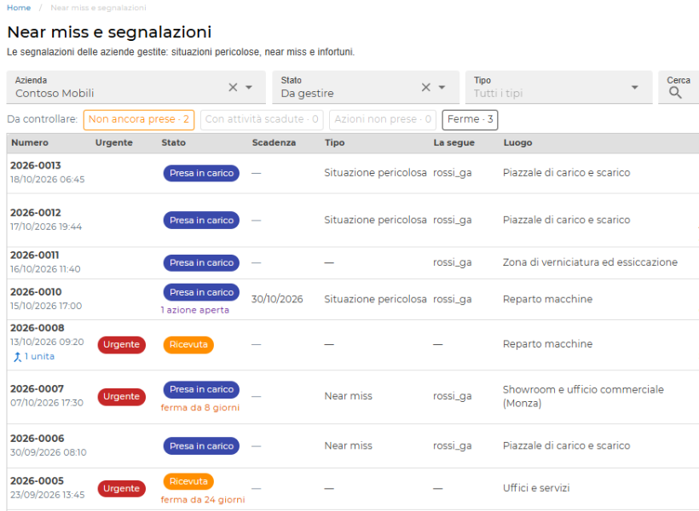Open report 2026-0005

click(37, 480)
